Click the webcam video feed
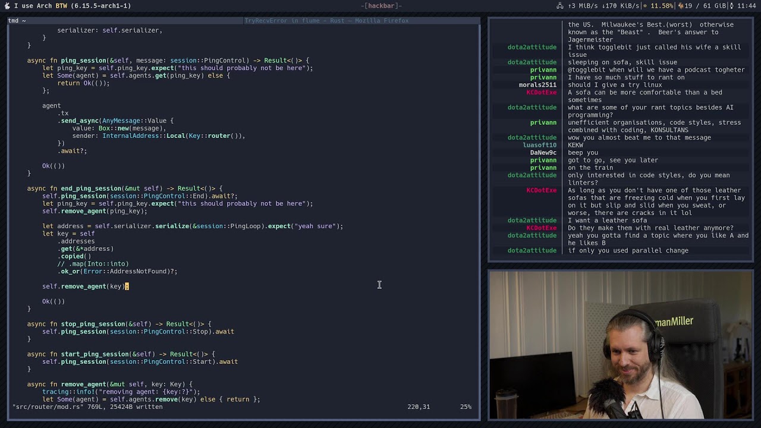 click(621, 345)
